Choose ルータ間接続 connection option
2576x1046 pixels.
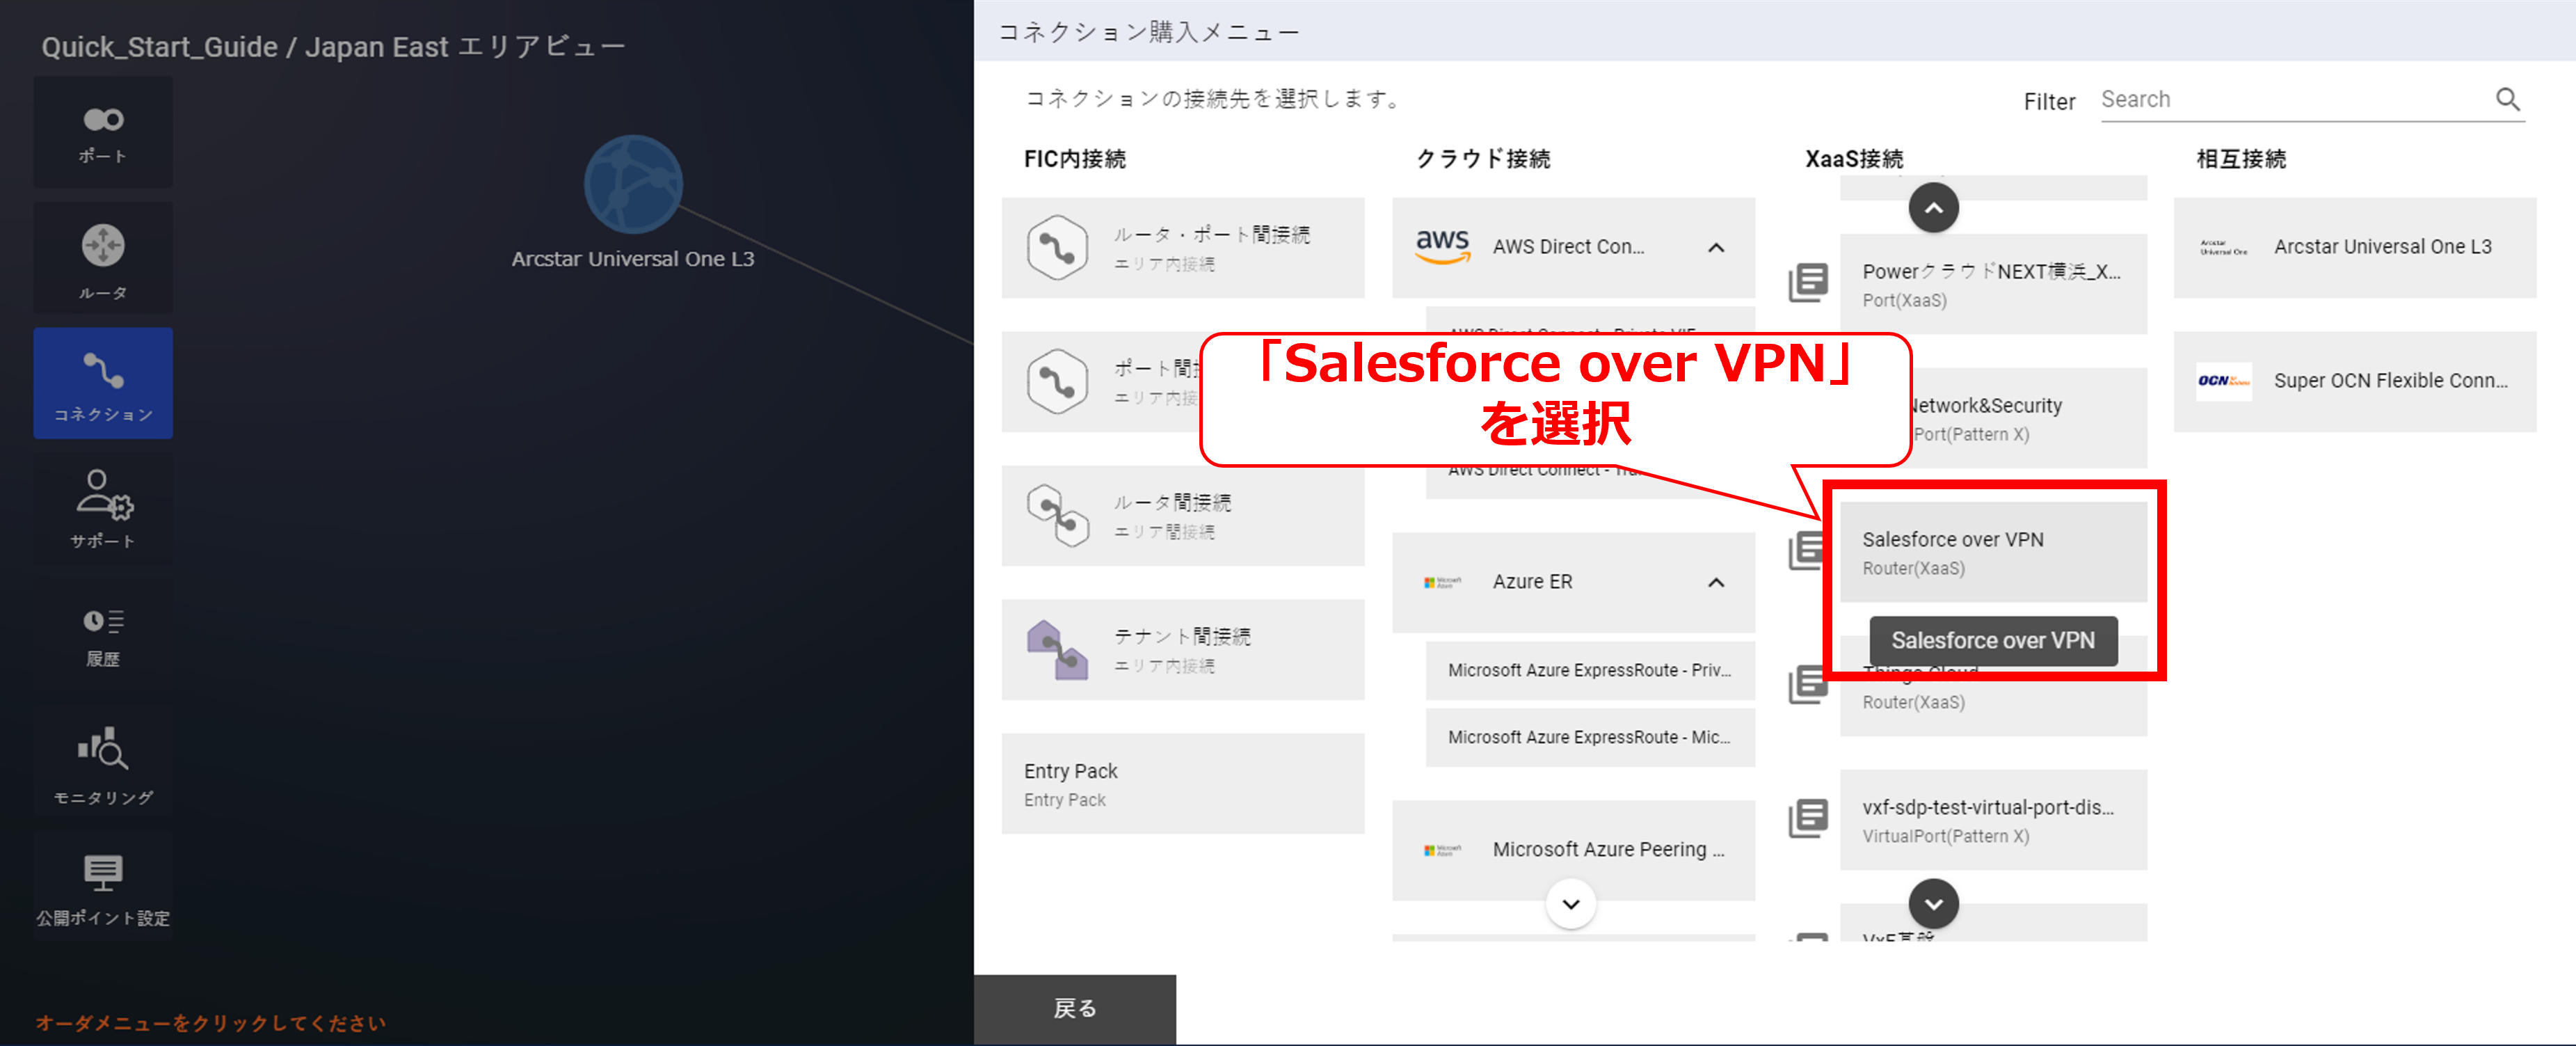tap(1183, 515)
